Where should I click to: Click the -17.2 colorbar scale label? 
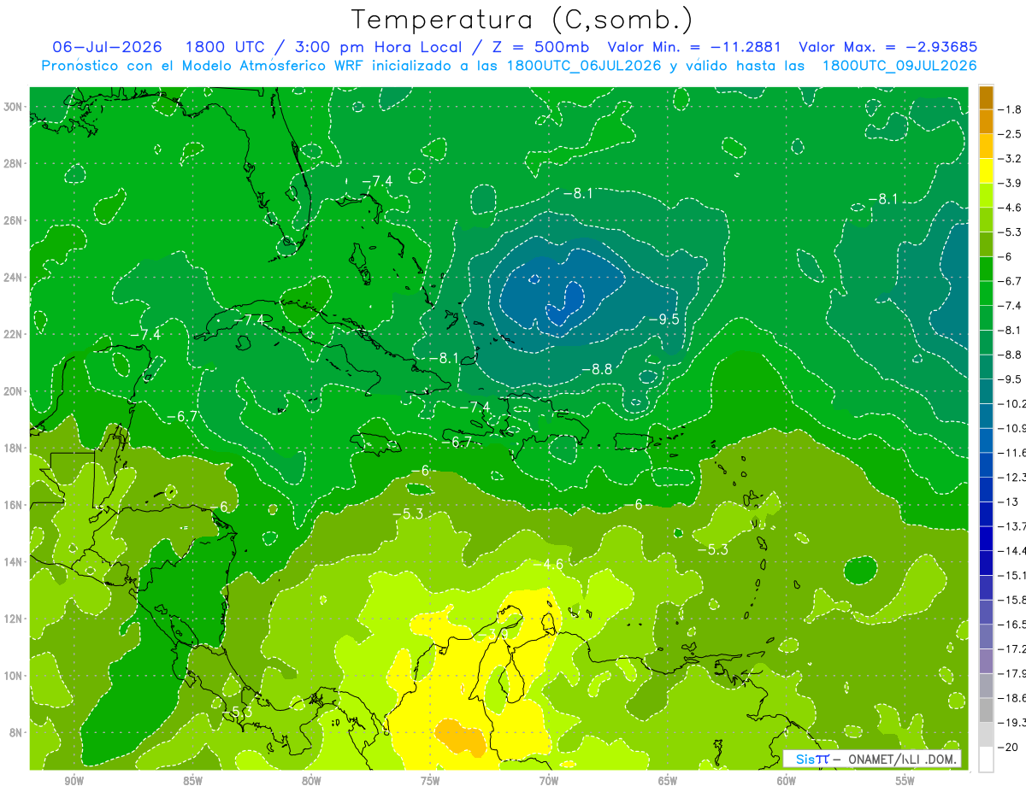pyautogui.click(x=1011, y=648)
